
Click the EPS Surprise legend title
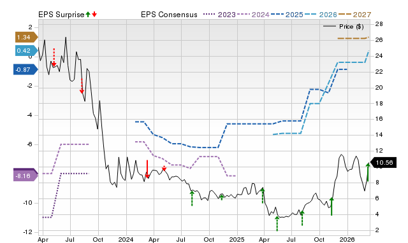[x=61, y=15]
